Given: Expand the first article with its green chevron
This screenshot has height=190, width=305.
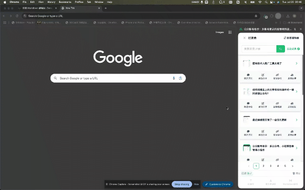Looking at the screenshot, I should click(x=296, y=63).
